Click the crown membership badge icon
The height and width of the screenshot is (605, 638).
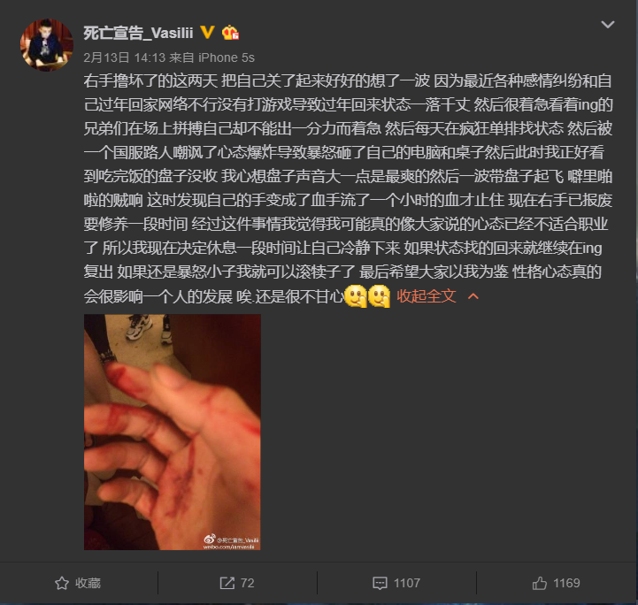click(x=230, y=33)
